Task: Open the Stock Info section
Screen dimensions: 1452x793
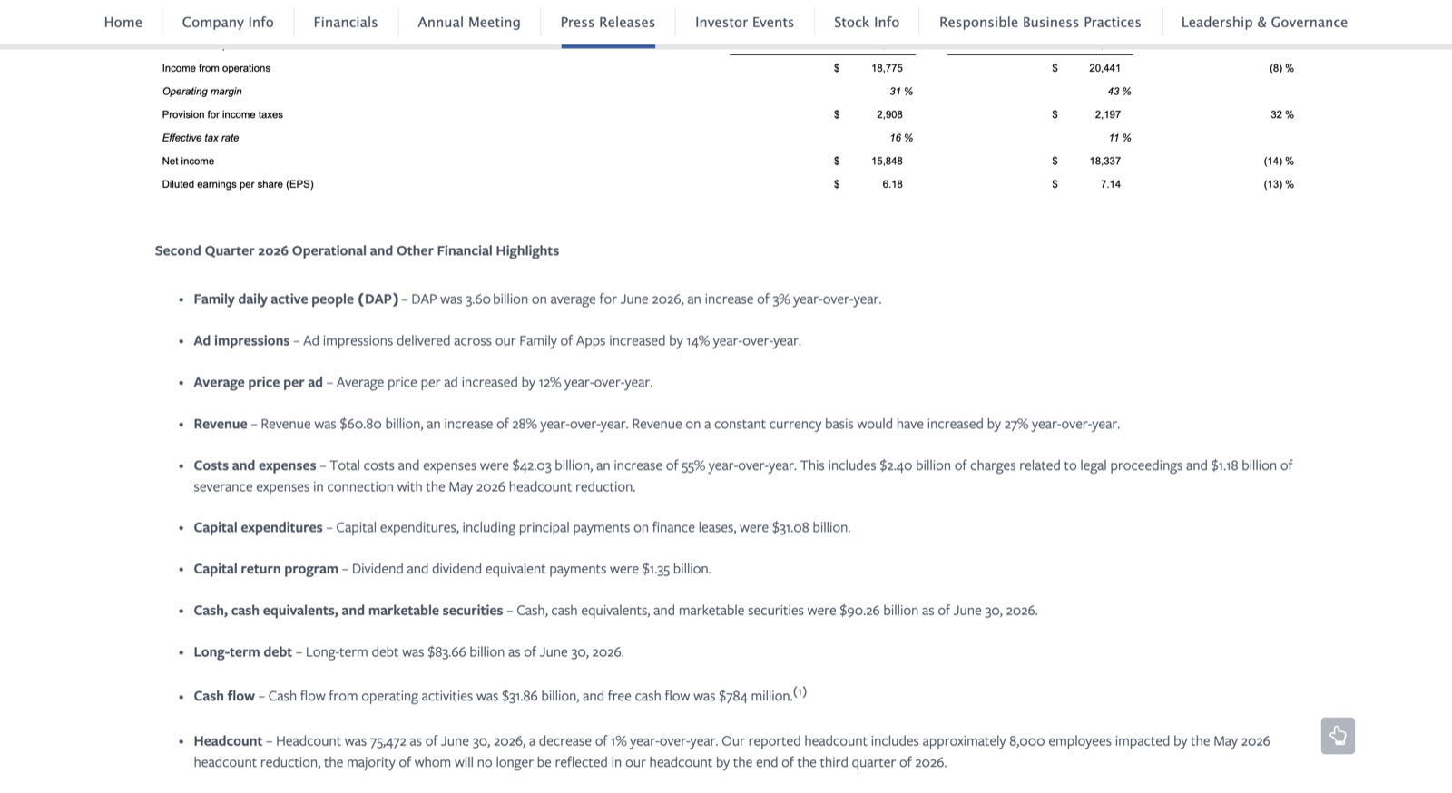Action: (x=867, y=22)
